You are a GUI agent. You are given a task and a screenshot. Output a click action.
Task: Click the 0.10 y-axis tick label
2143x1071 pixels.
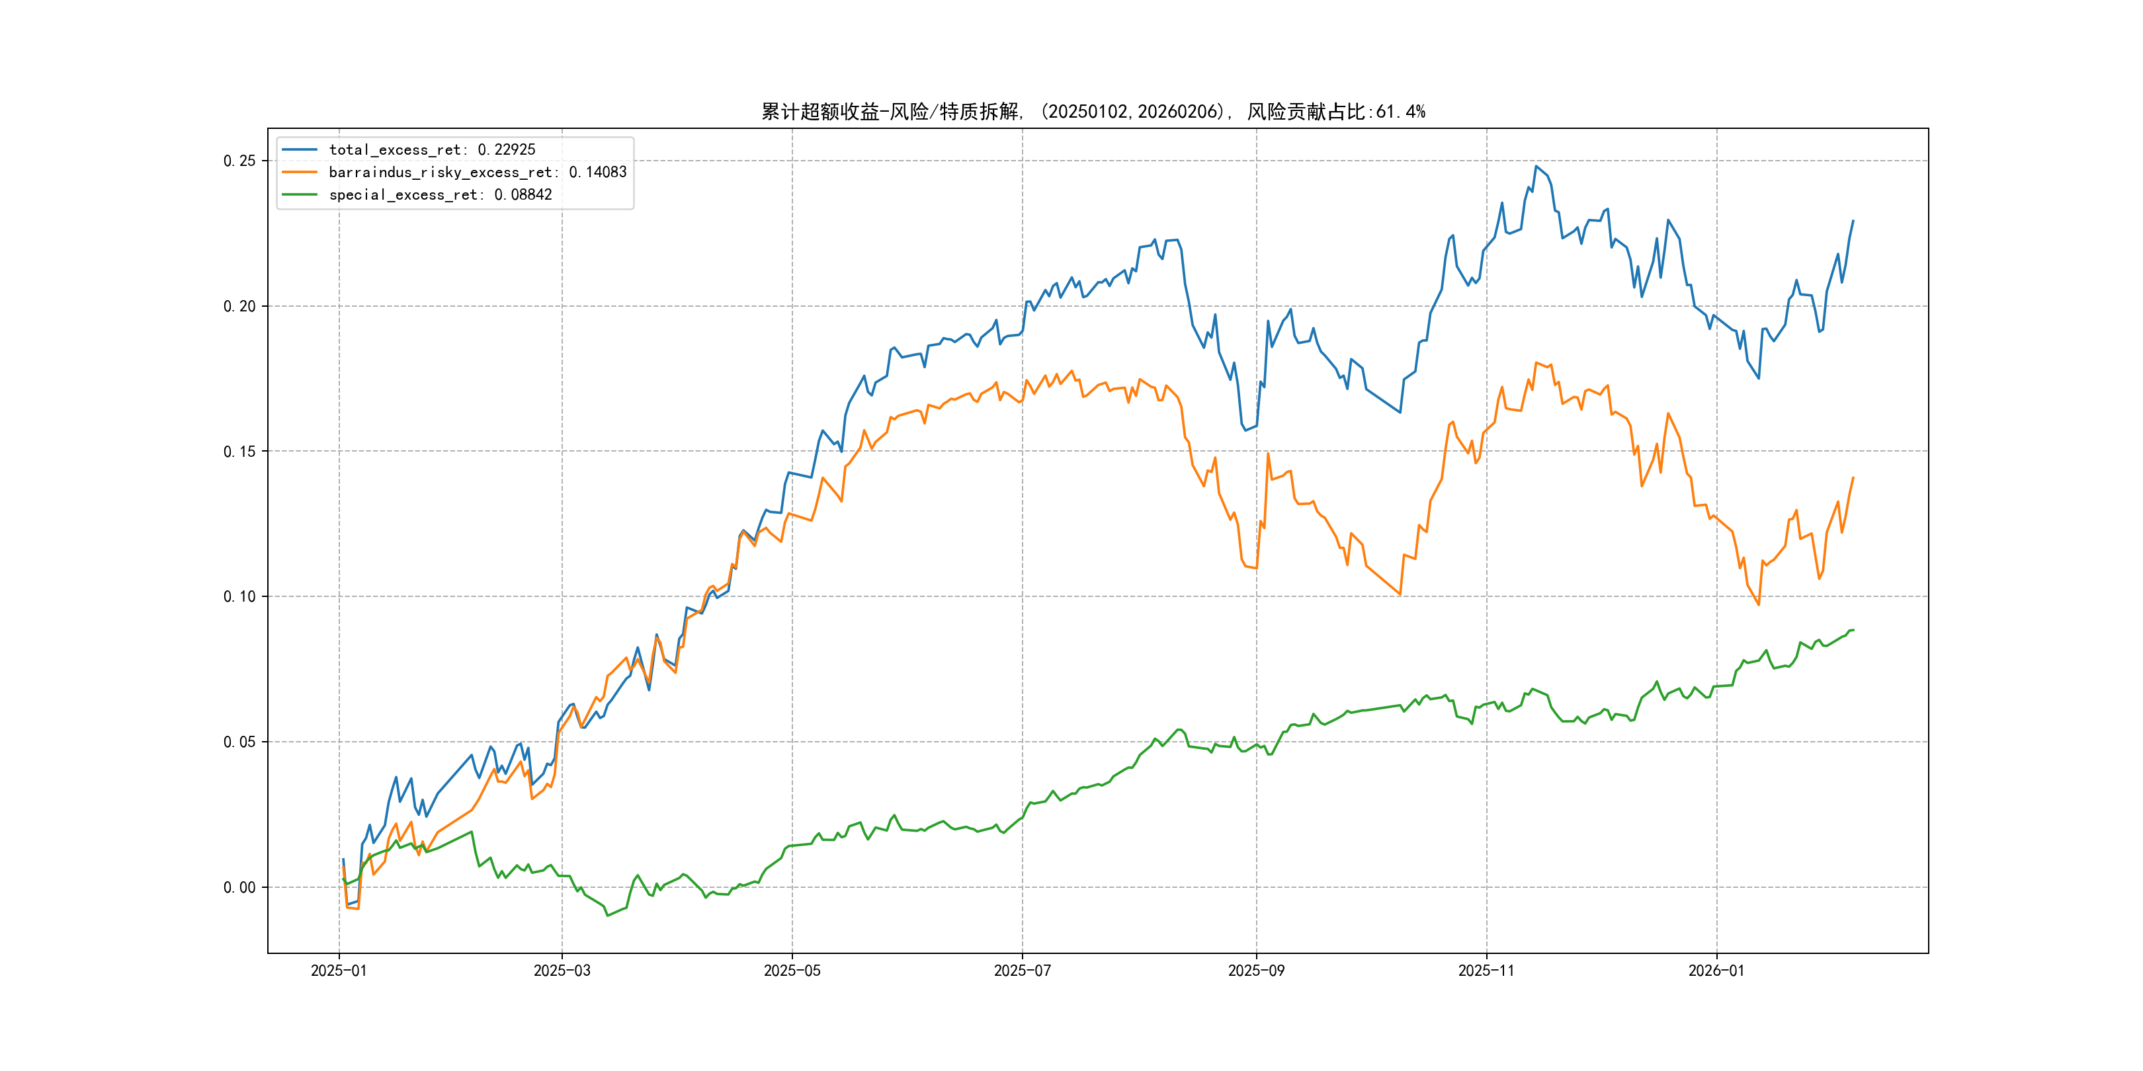click(239, 596)
